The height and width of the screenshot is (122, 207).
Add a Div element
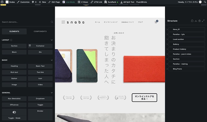(x=40, y=52)
